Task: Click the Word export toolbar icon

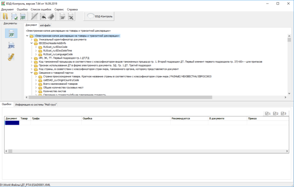Action: click(62, 16)
